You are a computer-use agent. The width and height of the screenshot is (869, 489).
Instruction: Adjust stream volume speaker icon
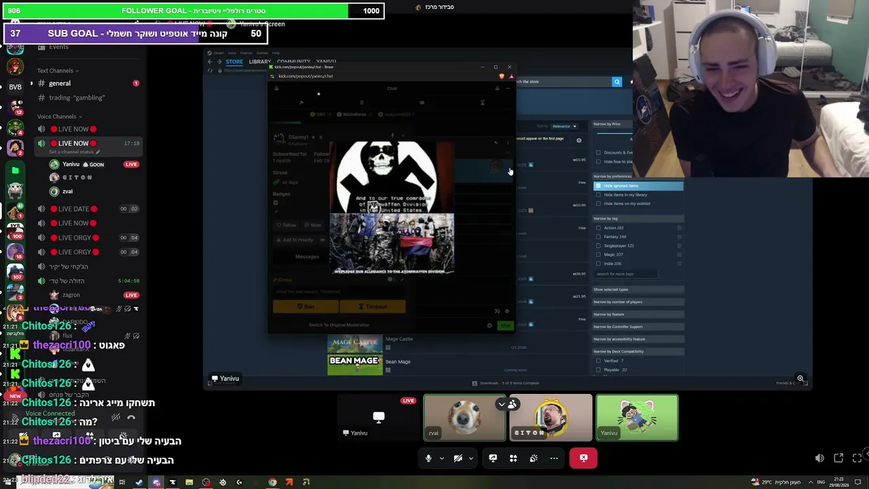click(819, 458)
